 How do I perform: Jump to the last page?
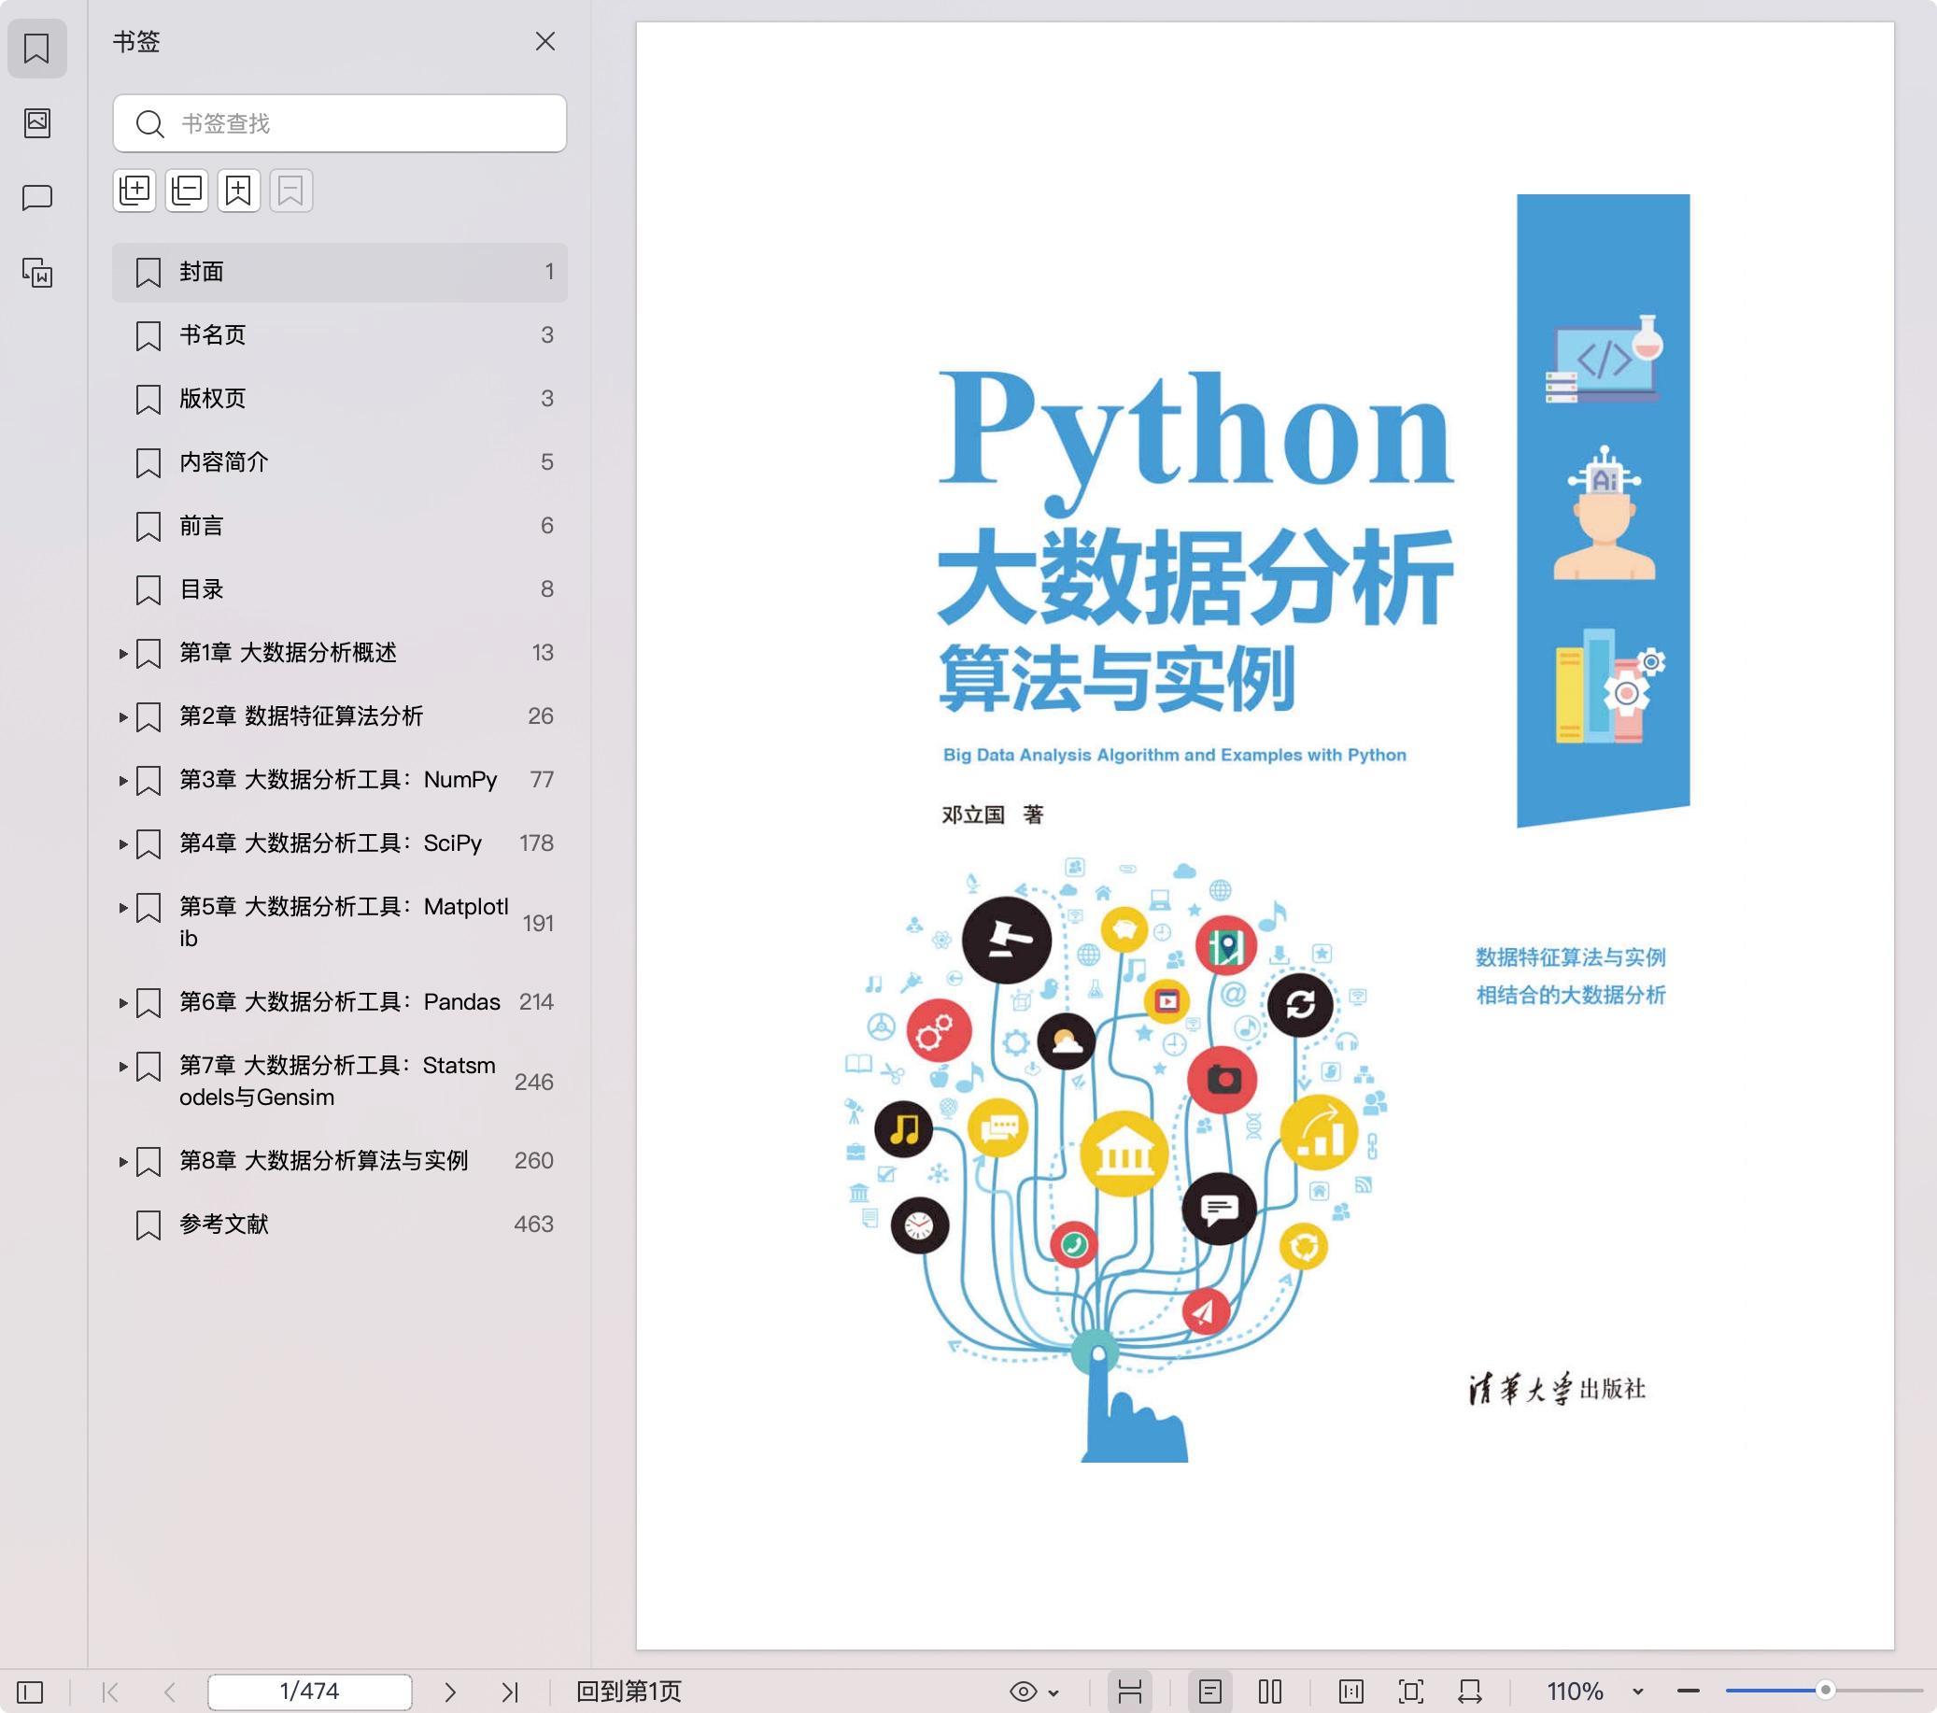click(510, 1692)
